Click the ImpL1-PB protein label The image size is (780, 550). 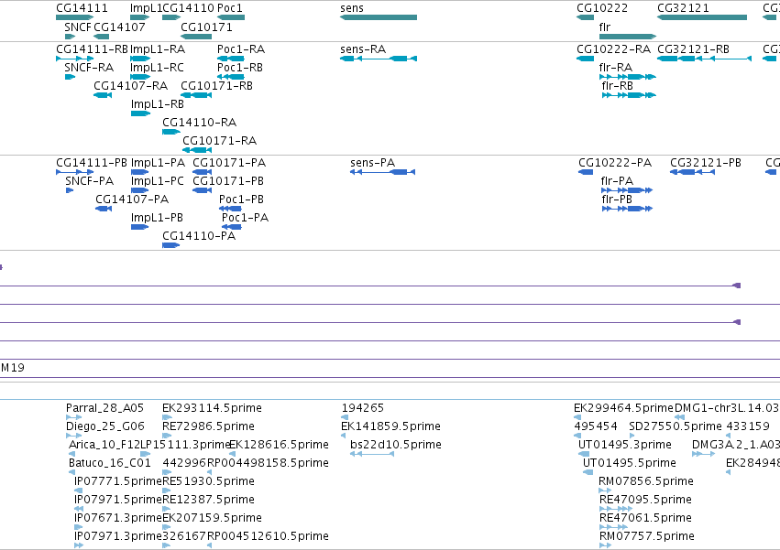[157, 218]
